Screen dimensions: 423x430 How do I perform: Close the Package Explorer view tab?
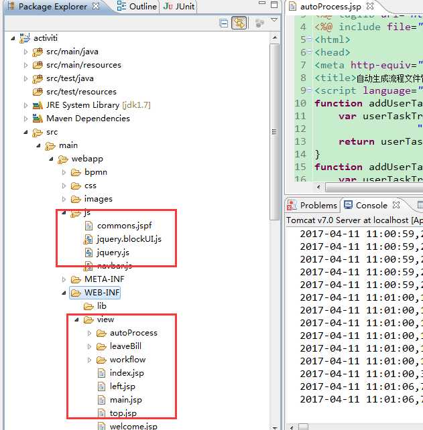(x=95, y=6)
